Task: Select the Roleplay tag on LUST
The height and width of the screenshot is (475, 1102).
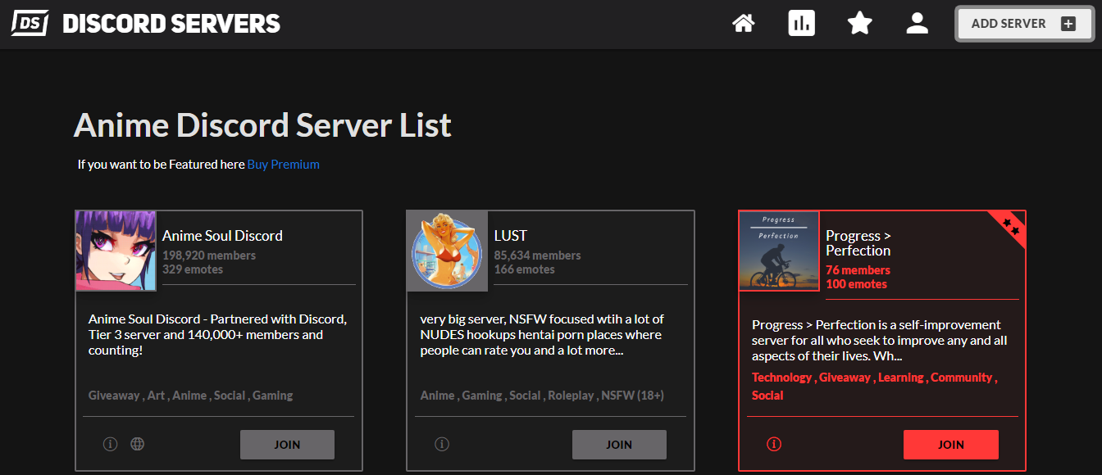Action: coord(571,396)
